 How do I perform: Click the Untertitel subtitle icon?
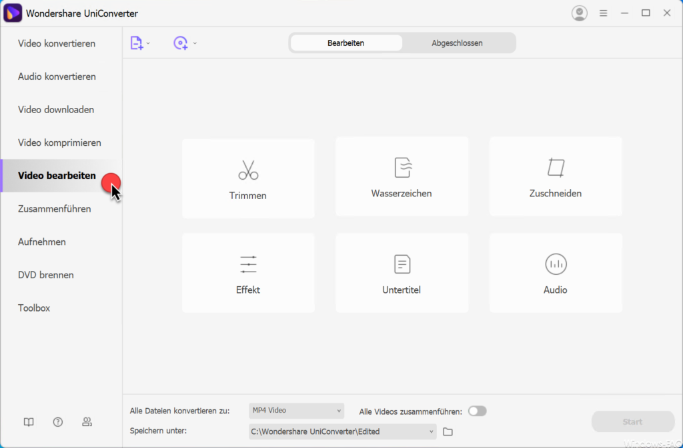[x=402, y=264]
